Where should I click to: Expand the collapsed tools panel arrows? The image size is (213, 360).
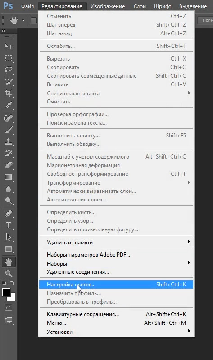4,31
